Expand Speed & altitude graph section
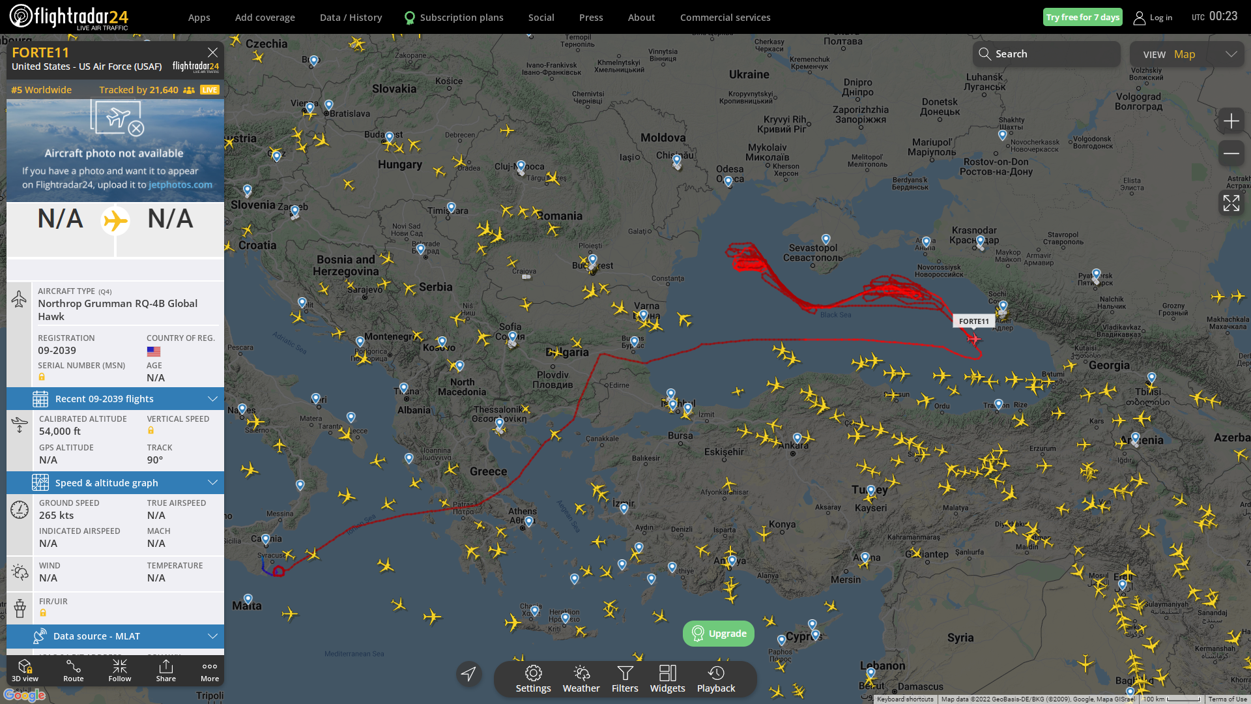Image resolution: width=1251 pixels, height=704 pixels. 115,483
